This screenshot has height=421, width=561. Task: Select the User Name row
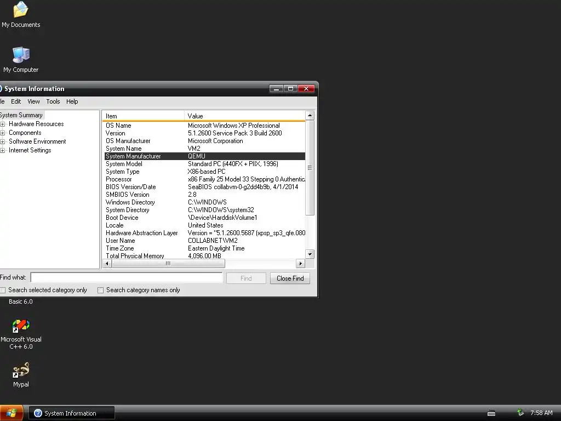tap(205, 241)
